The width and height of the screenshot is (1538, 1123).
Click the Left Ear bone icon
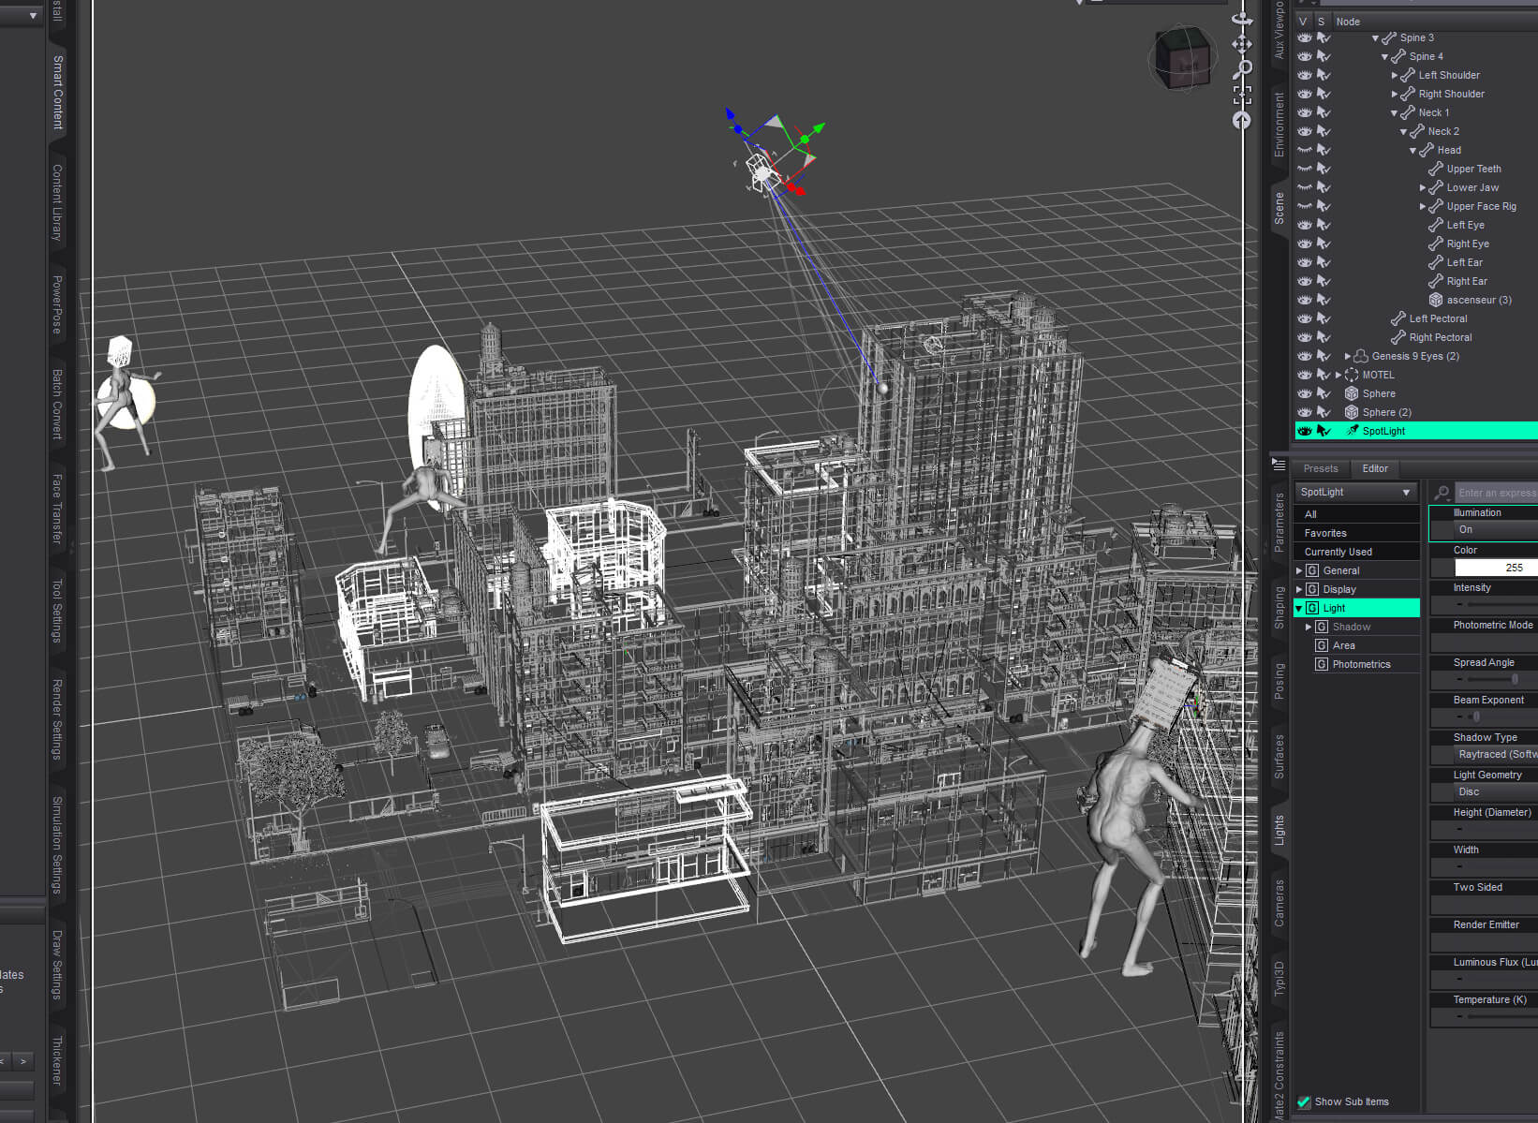click(x=1435, y=262)
